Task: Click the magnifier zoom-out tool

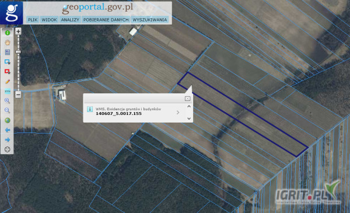Action: pyautogui.click(x=8, y=110)
